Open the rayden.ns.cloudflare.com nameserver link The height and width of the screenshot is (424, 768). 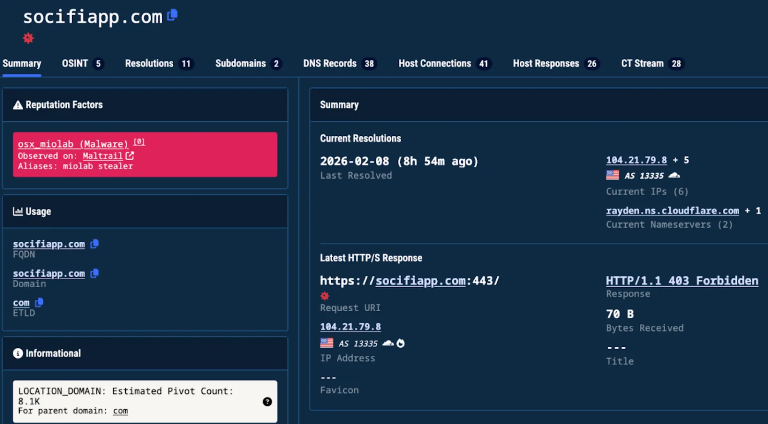pos(672,211)
